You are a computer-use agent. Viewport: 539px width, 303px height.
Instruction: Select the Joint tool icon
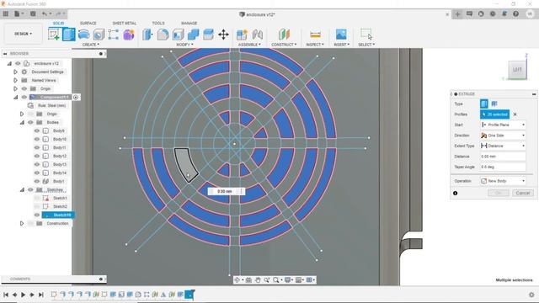tap(257, 35)
